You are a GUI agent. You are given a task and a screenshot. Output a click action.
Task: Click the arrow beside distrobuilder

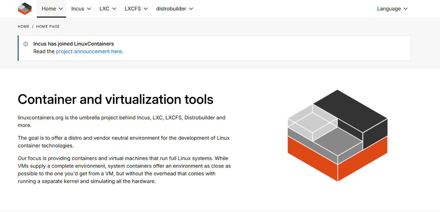(x=191, y=9)
